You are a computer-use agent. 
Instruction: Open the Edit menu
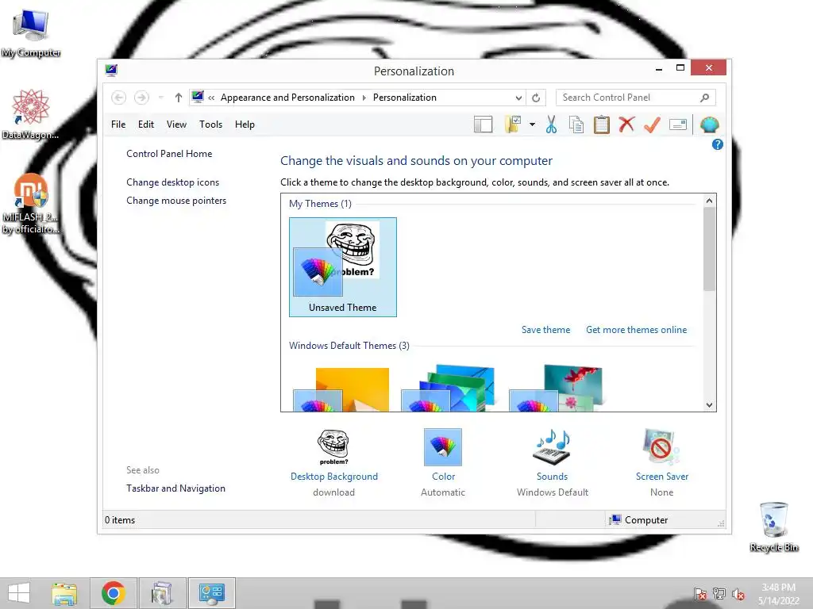[x=146, y=124]
